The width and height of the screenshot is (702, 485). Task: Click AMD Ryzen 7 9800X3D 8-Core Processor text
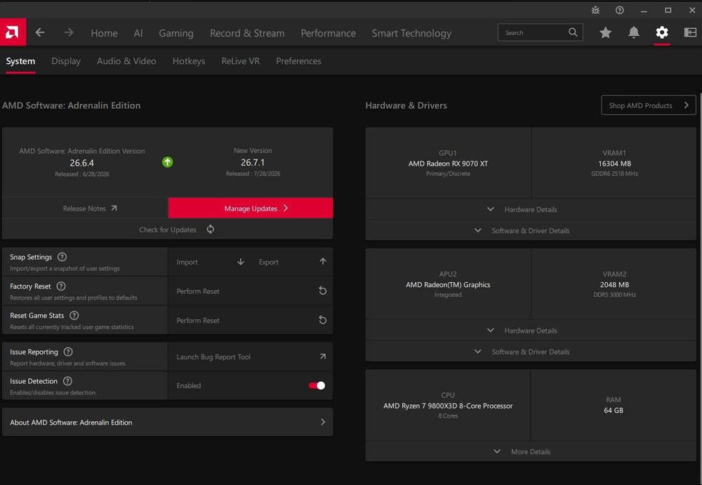point(448,406)
